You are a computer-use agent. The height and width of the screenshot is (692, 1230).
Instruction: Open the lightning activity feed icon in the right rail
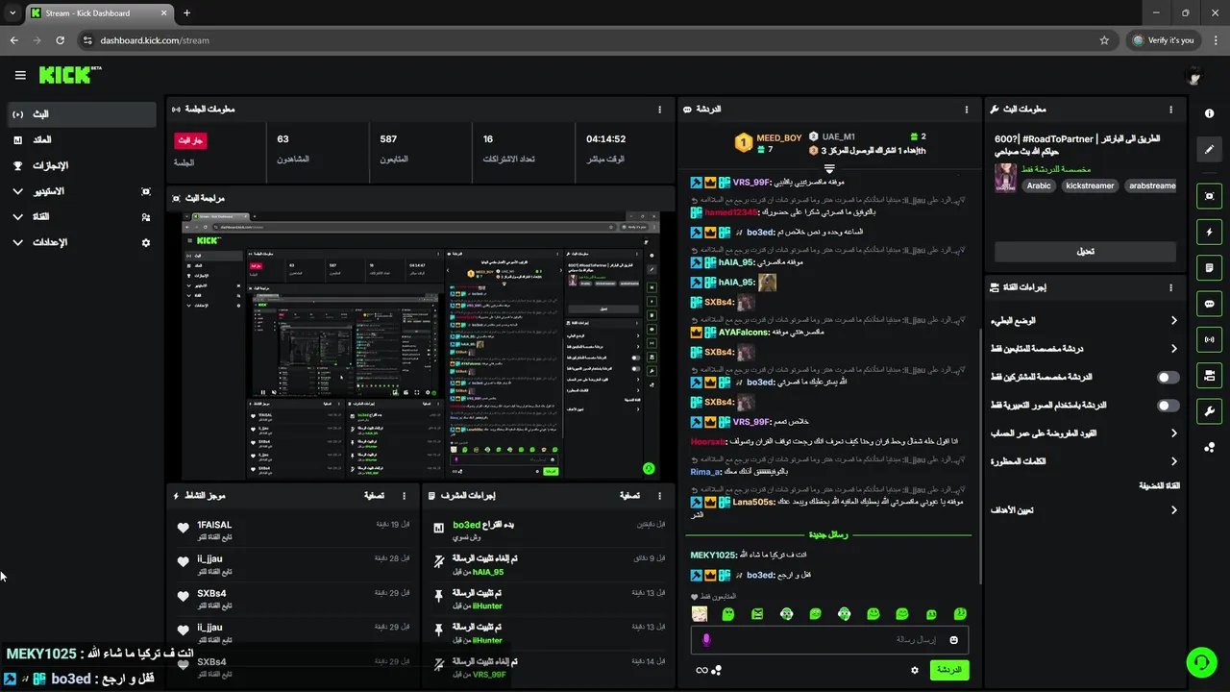tap(1209, 232)
